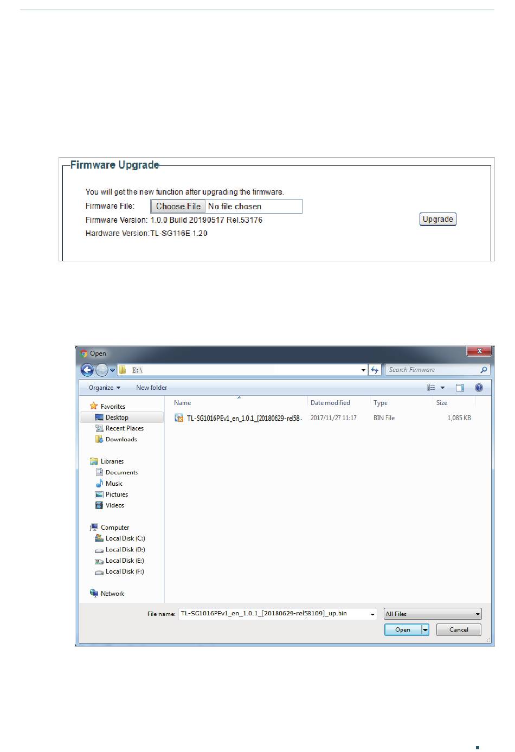The image size is (515, 752).
Task: Click the Documents library icon
Action: [x=99, y=472]
